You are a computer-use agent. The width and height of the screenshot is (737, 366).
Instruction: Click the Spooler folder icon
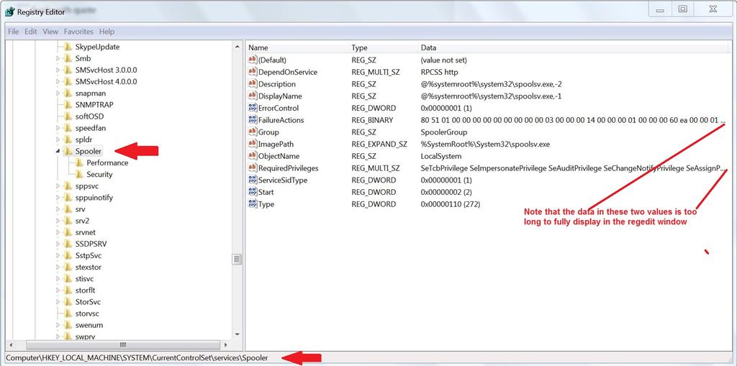click(x=68, y=151)
